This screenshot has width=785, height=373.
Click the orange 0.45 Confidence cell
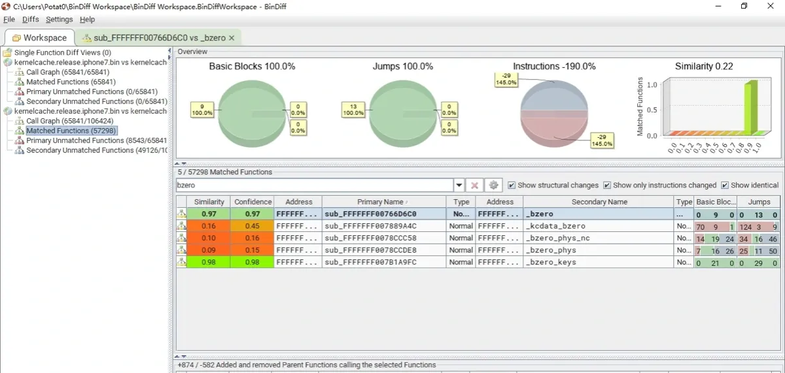pos(252,226)
